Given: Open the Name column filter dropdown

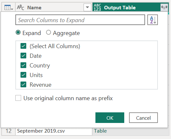Looking at the screenshot, I should 87,7.
